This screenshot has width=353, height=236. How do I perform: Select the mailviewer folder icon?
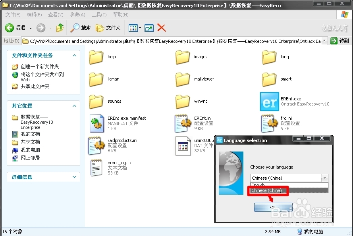click(183, 79)
